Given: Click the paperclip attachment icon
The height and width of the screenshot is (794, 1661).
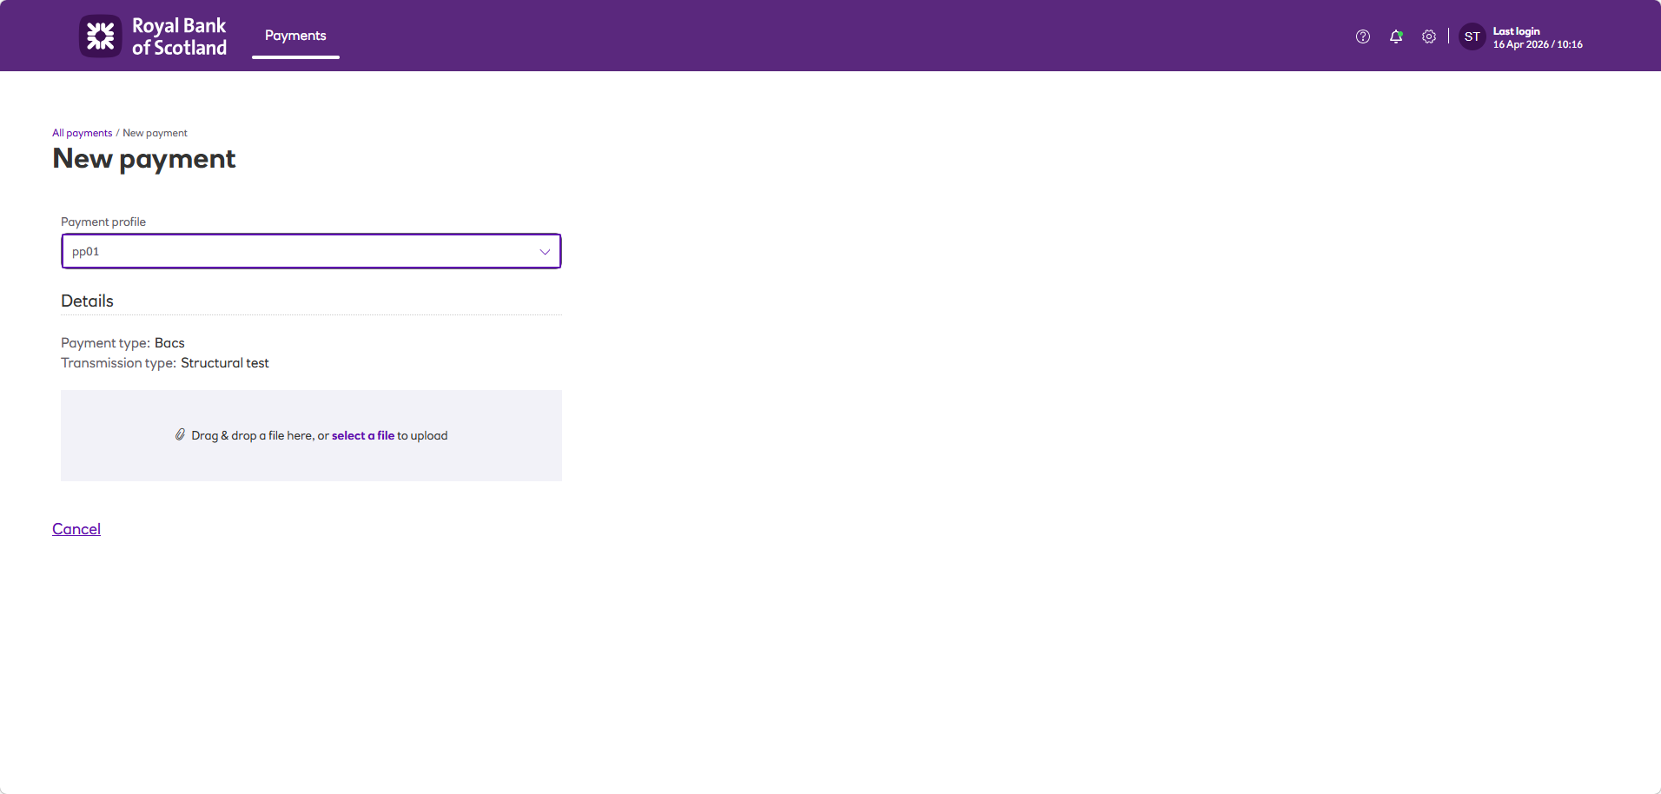Looking at the screenshot, I should point(180,434).
